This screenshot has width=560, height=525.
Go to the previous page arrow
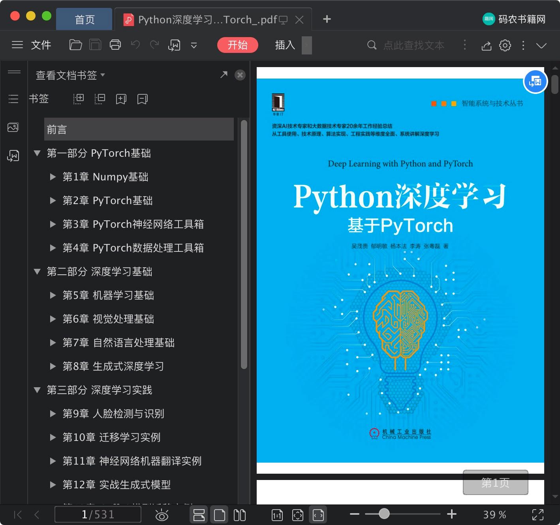tap(37, 515)
